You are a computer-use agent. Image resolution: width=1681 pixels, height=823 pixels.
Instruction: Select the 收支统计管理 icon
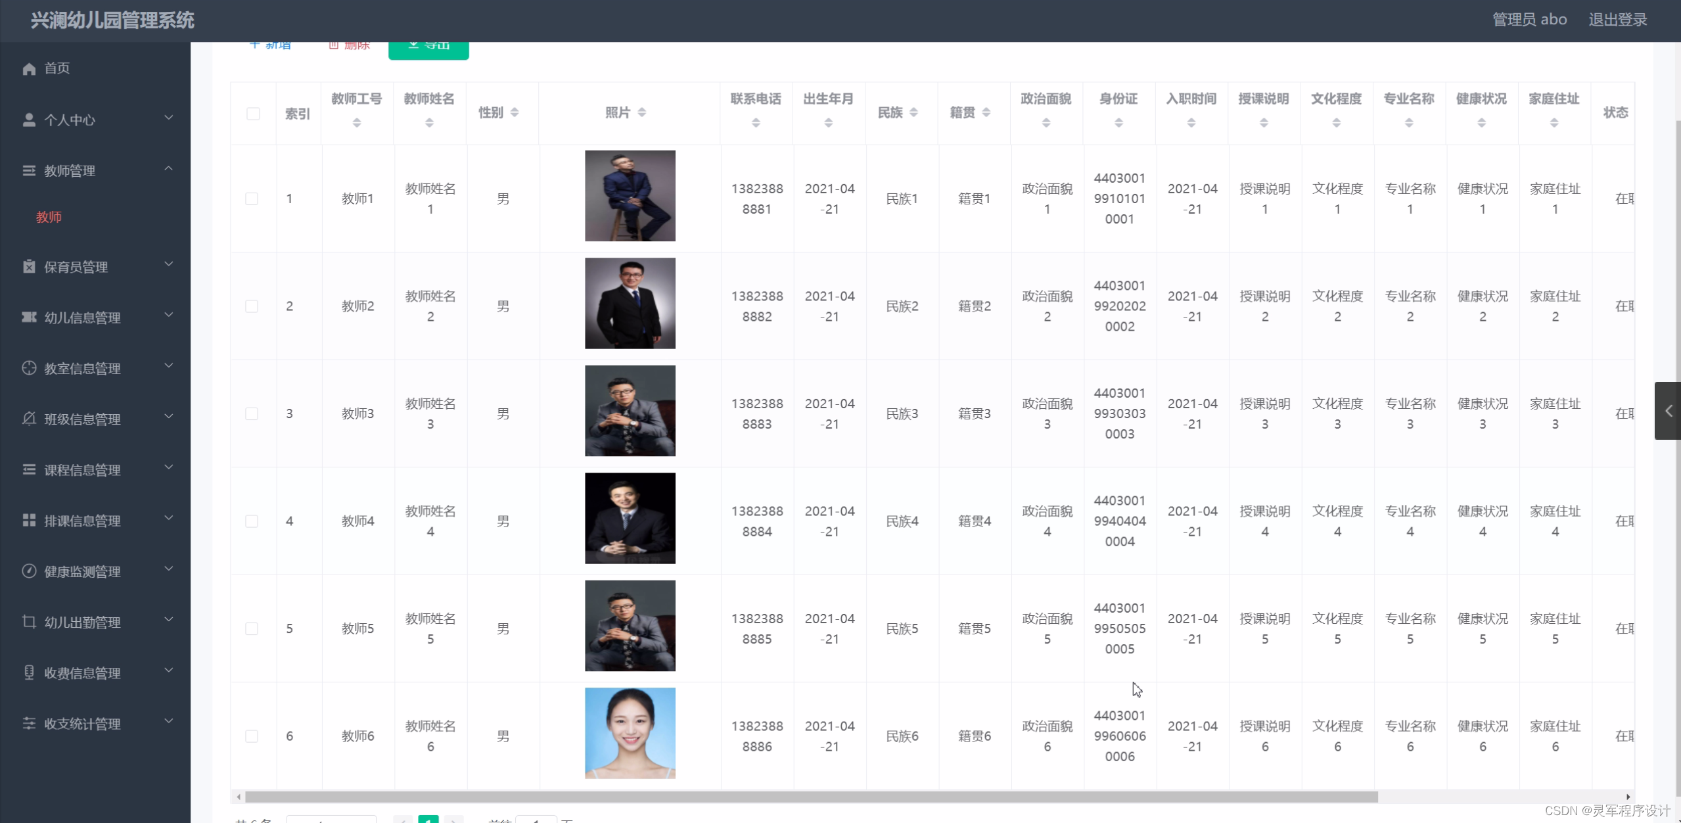28,724
